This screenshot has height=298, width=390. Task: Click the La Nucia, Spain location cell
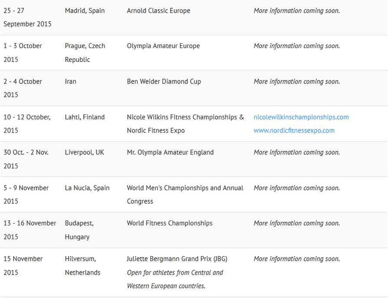pos(87,188)
